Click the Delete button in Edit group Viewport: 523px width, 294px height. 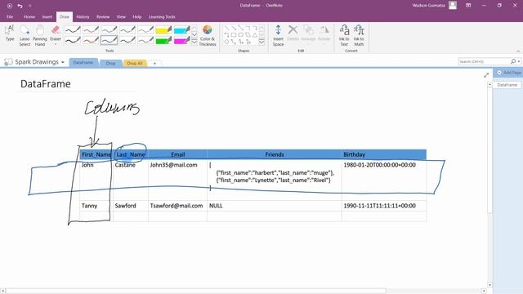point(293,33)
